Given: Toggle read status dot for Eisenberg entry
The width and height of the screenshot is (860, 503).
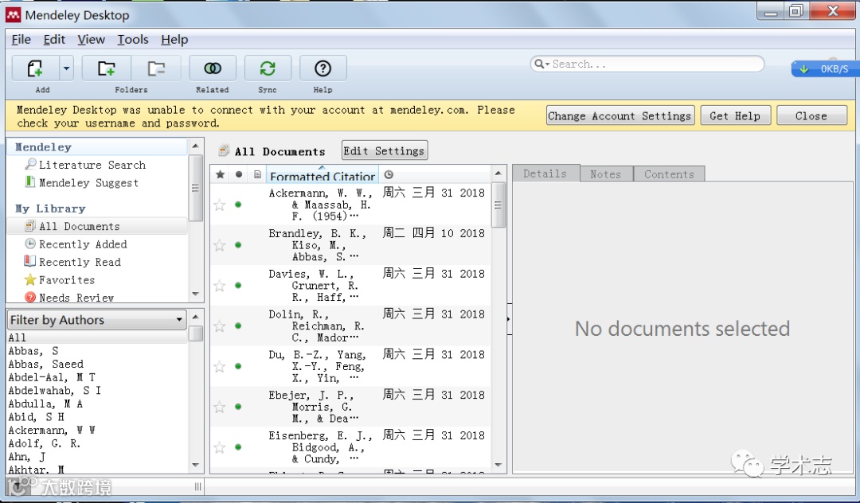Looking at the screenshot, I should pos(238,447).
